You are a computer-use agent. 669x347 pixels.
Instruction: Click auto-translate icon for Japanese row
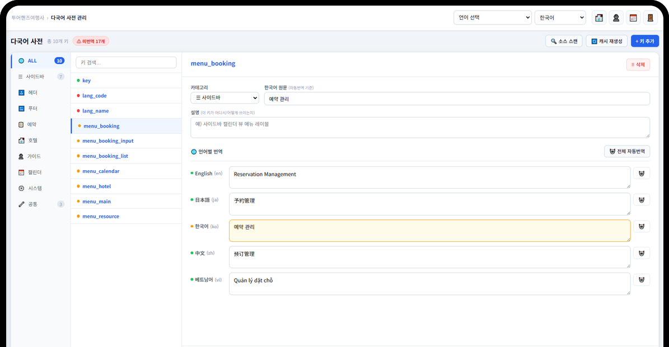tap(641, 200)
